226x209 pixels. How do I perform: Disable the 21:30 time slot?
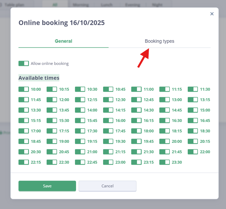pos(136,152)
